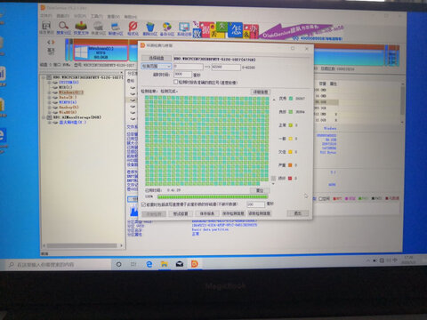Click the Select Disk button in the dialog
The height and width of the screenshot is (320, 427).
click(157, 58)
